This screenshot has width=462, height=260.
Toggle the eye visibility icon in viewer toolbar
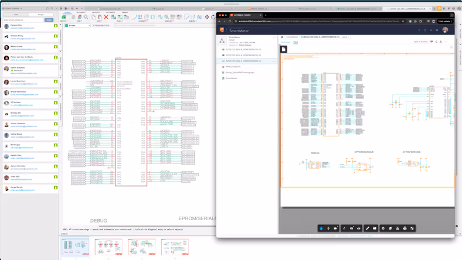359,228
